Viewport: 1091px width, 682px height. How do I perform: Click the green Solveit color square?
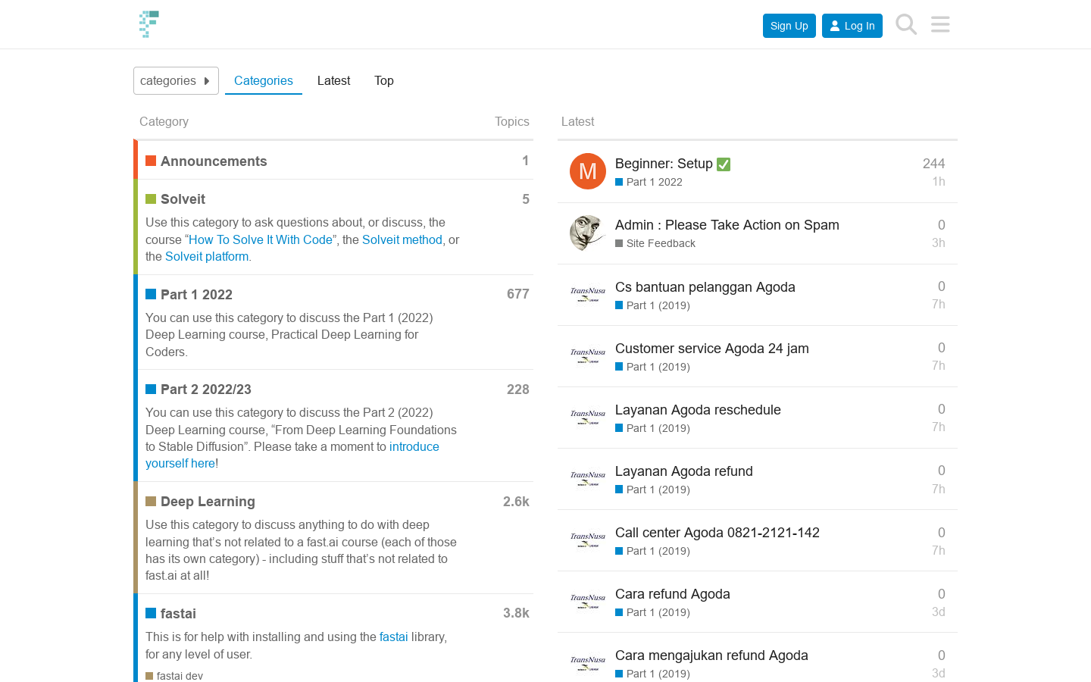151,199
